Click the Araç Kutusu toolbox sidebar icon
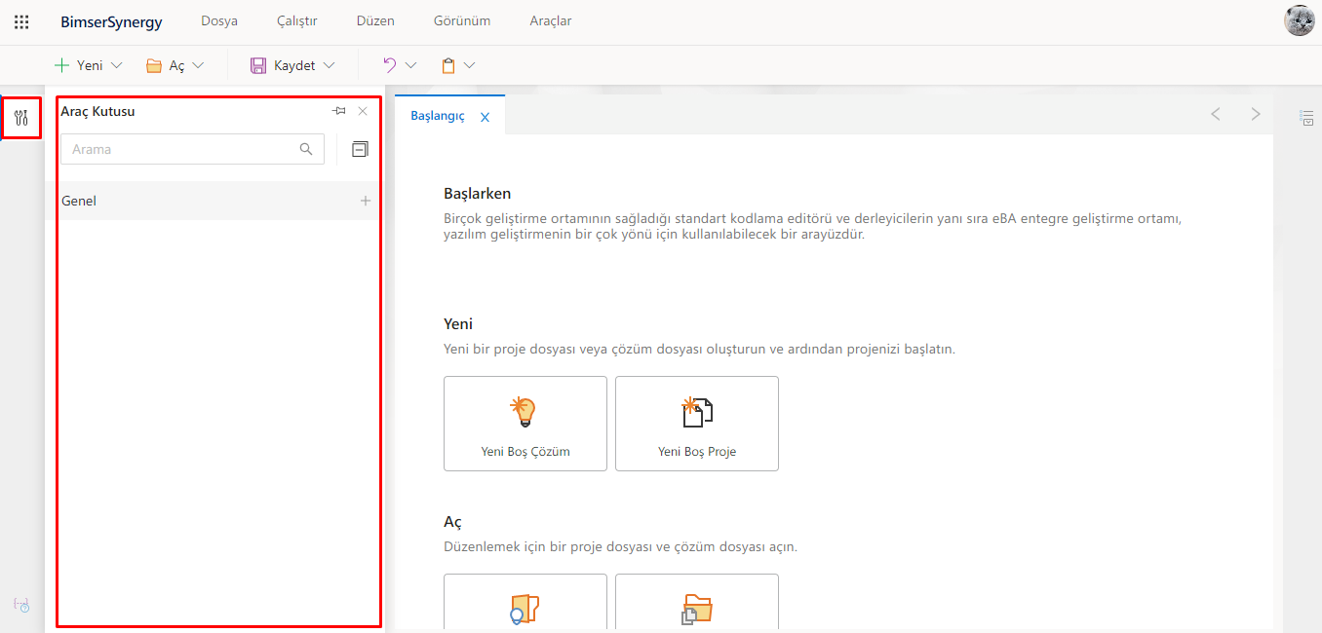 point(21,118)
